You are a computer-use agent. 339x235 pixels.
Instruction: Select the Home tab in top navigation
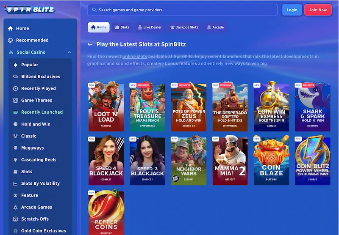point(99,27)
